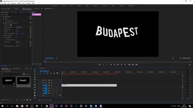Switch Project panel to list view

tap(2, 100)
